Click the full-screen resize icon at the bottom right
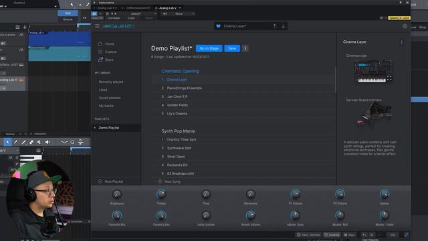This screenshot has height=241, width=428. click(406, 235)
